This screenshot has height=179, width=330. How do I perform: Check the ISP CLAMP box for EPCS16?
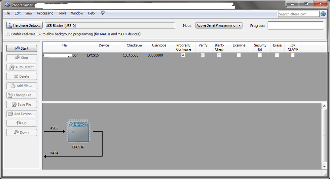[x=293, y=55]
